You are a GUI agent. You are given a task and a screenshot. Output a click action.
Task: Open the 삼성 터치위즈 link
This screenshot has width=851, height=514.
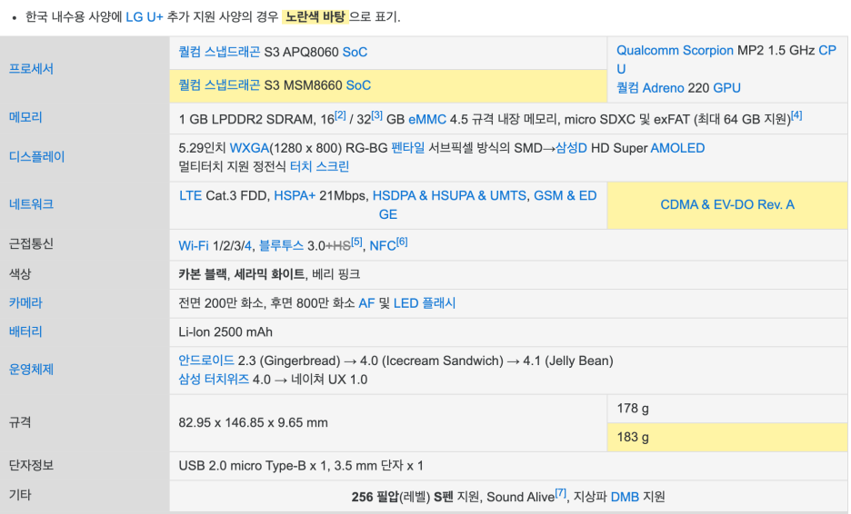pos(214,380)
